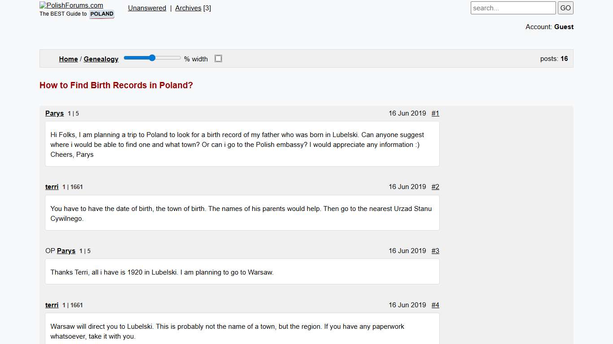
Task: Click into the search input field
Action: pyautogui.click(x=512, y=8)
